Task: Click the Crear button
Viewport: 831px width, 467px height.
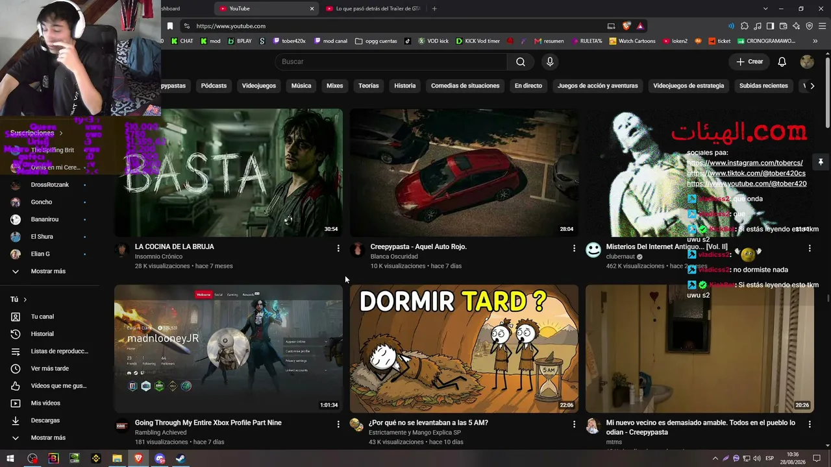Action: coord(750,62)
